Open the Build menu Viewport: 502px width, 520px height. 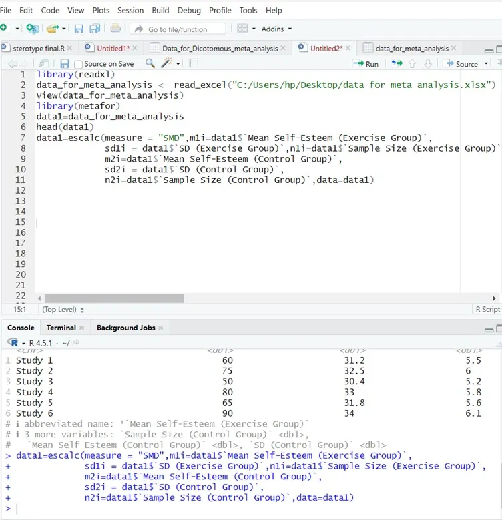160,11
